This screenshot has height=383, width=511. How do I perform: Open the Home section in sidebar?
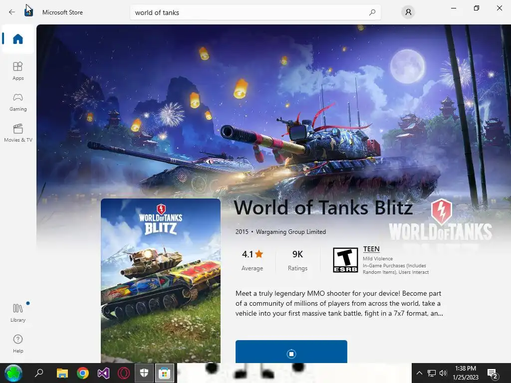click(18, 39)
